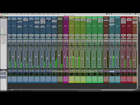Click the right pan knob on brown track
The image size is (140, 105).
click(107, 43)
